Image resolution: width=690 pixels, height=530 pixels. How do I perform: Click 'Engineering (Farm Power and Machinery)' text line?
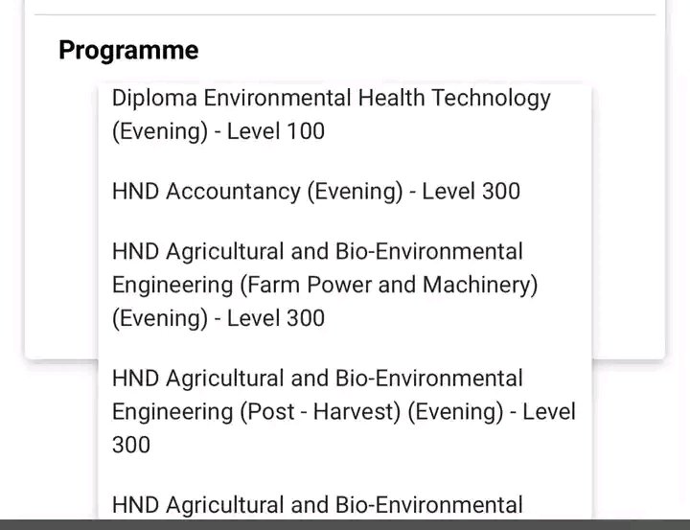pyautogui.click(x=325, y=285)
